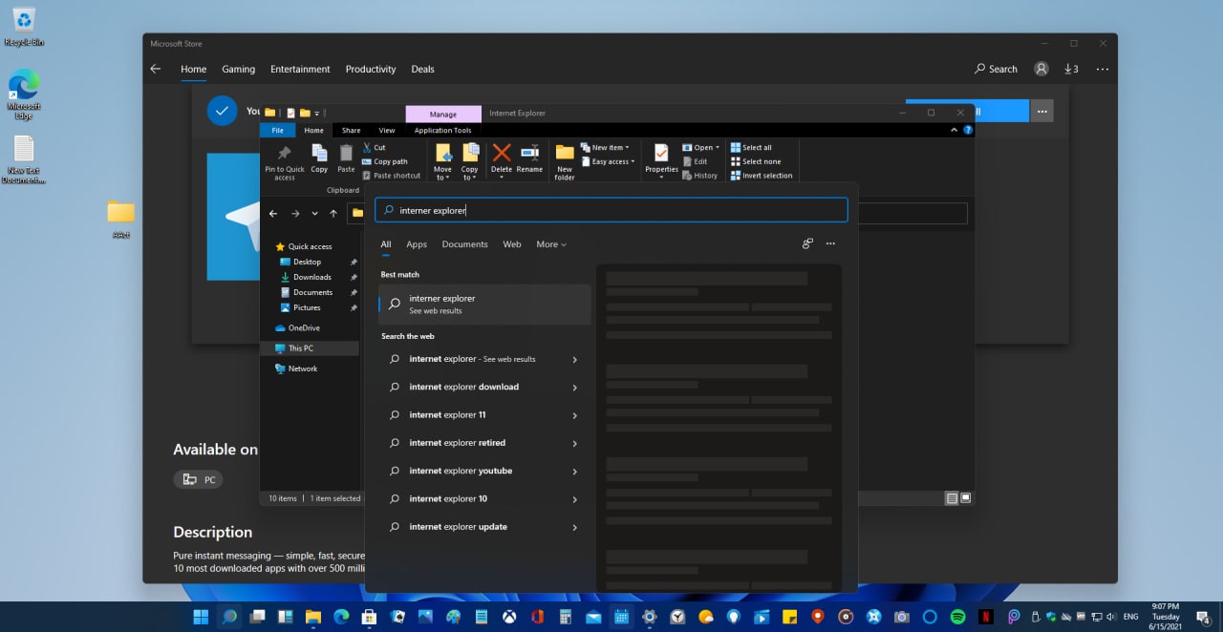Open the Gaming tab in Microsoft Store
1223x632 pixels.
pyautogui.click(x=238, y=69)
